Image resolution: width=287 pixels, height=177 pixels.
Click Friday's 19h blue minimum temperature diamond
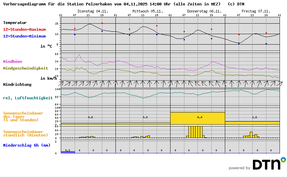pyautogui.click(x=266, y=44)
